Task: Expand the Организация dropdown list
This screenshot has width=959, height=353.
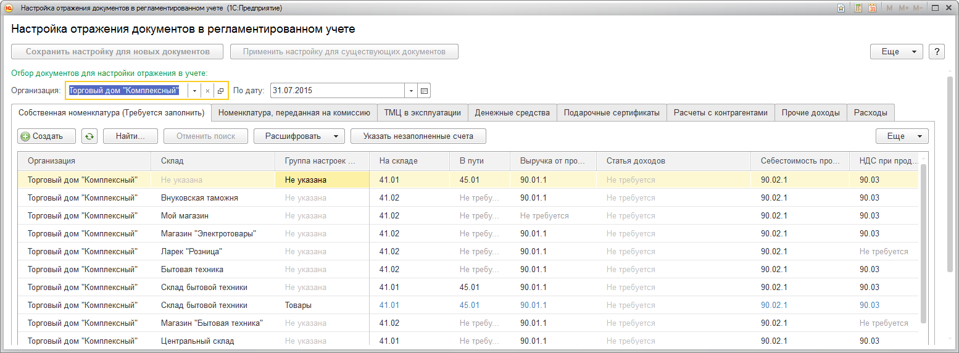Action: point(194,91)
